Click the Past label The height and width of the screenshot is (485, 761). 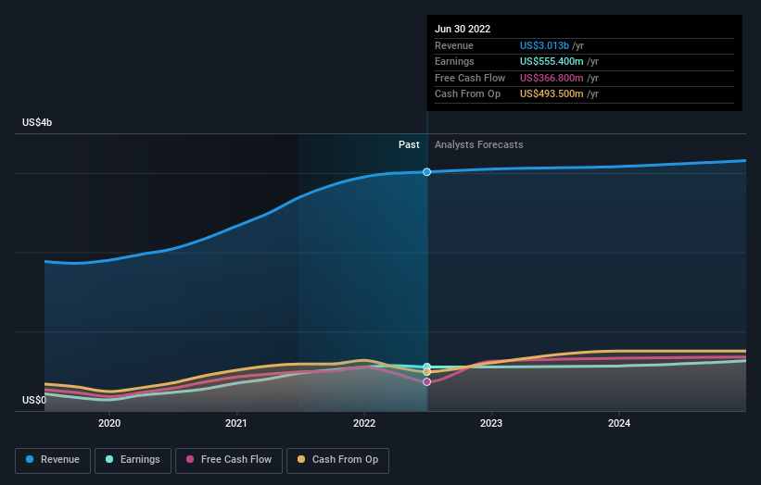pyautogui.click(x=409, y=144)
